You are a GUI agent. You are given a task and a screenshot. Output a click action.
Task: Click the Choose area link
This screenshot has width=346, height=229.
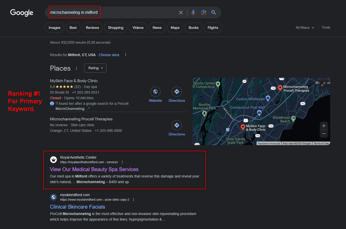point(109,55)
